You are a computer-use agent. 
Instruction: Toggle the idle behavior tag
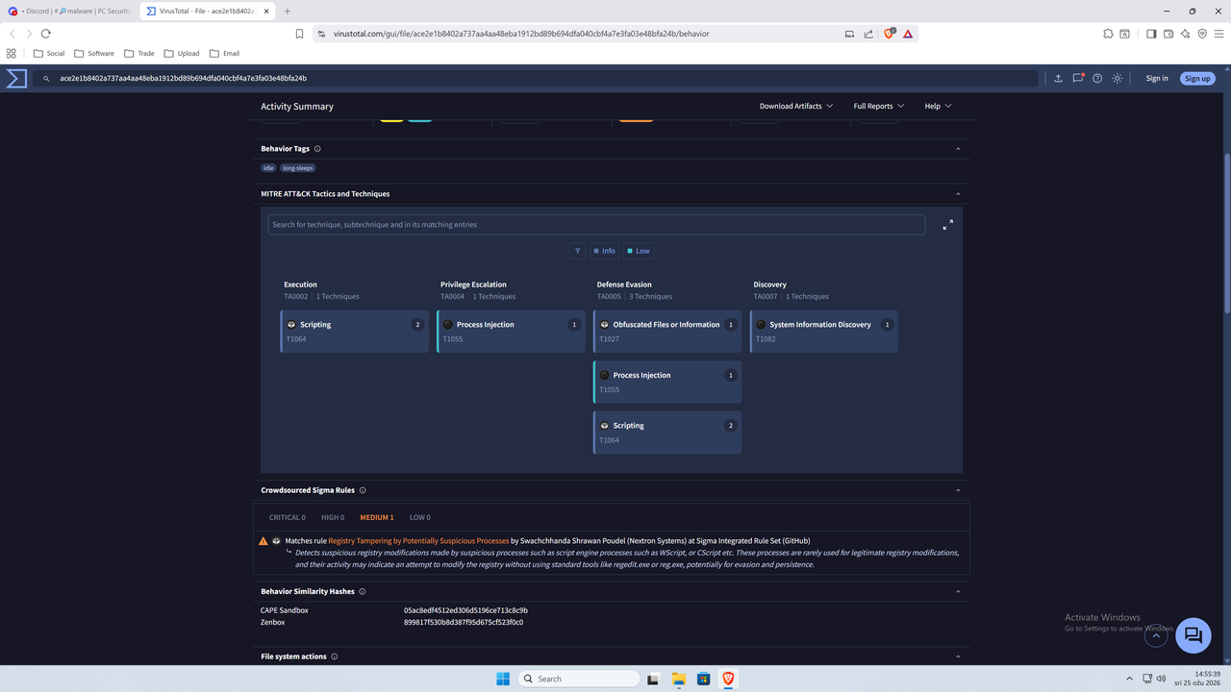click(267, 167)
